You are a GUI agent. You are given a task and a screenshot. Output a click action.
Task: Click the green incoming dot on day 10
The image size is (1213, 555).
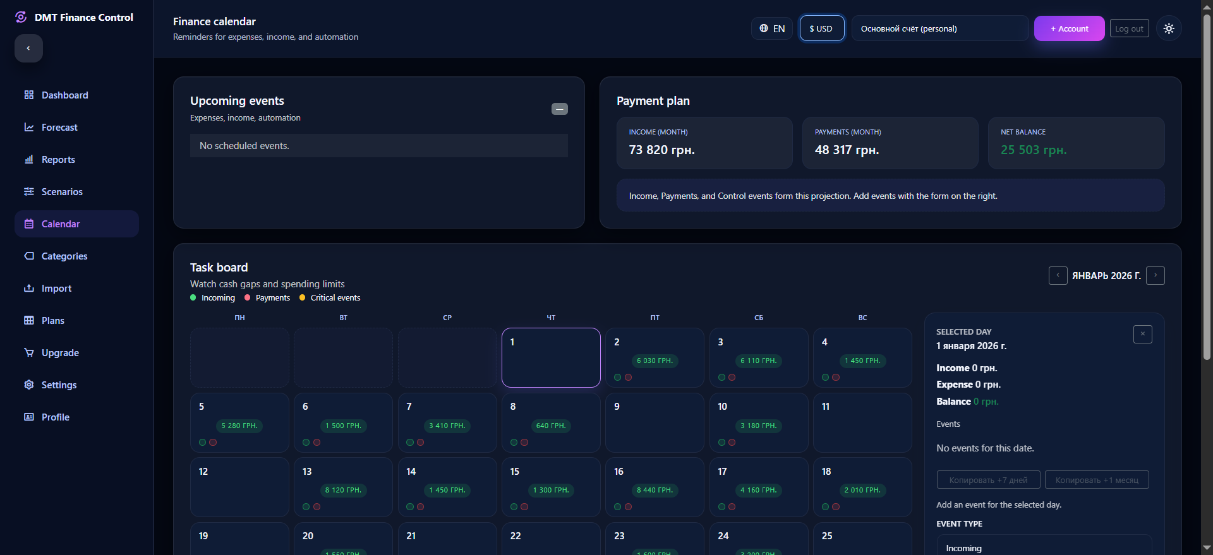point(722,443)
